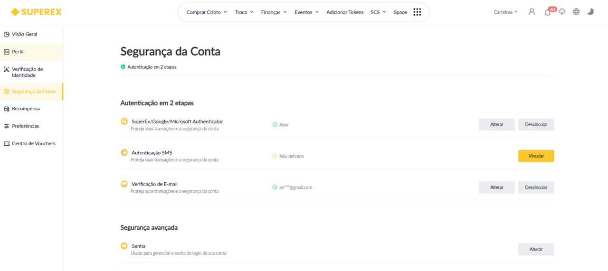
Task: Open the user profile icon in header
Action: (x=532, y=12)
